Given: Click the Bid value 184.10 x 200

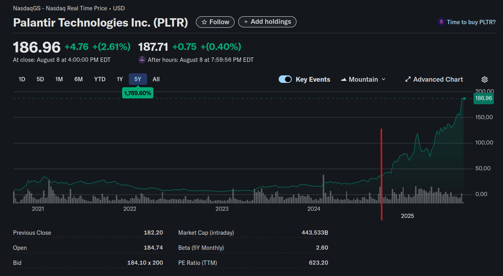Looking at the screenshot, I should tap(145, 263).
